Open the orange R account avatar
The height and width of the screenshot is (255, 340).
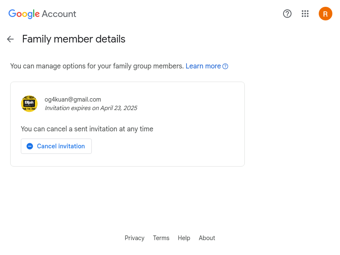325,14
